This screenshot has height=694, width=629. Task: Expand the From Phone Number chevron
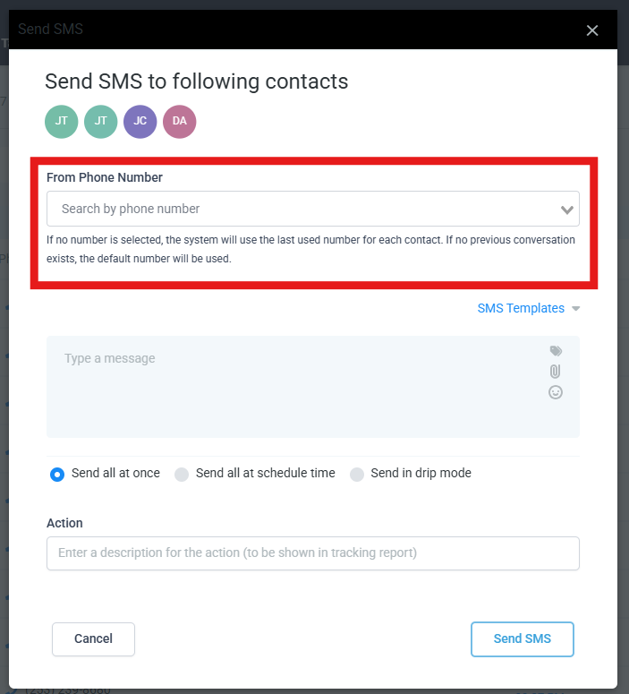[x=566, y=210]
